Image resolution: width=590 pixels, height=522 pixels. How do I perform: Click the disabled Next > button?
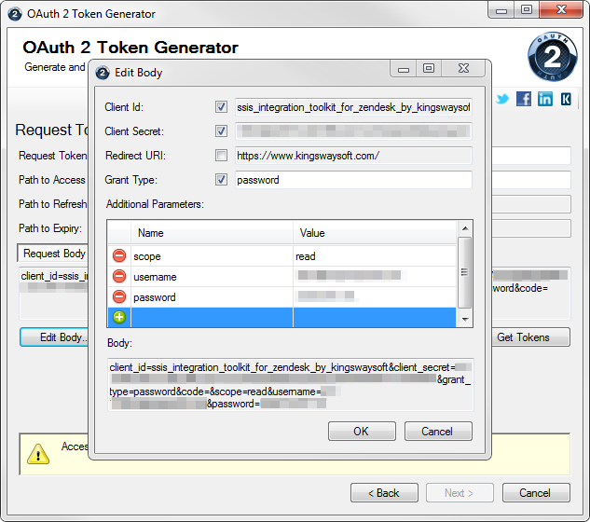point(460,493)
